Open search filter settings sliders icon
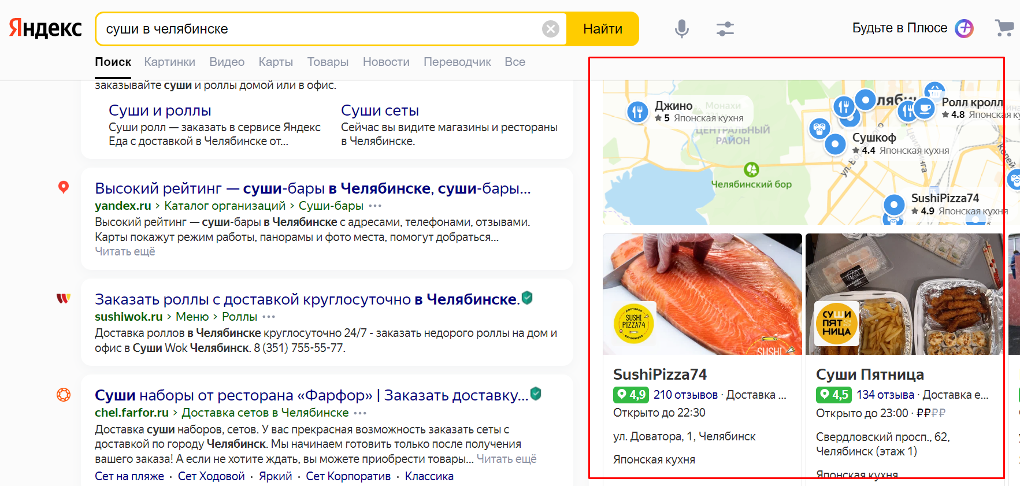The height and width of the screenshot is (486, 1020). 725,29
